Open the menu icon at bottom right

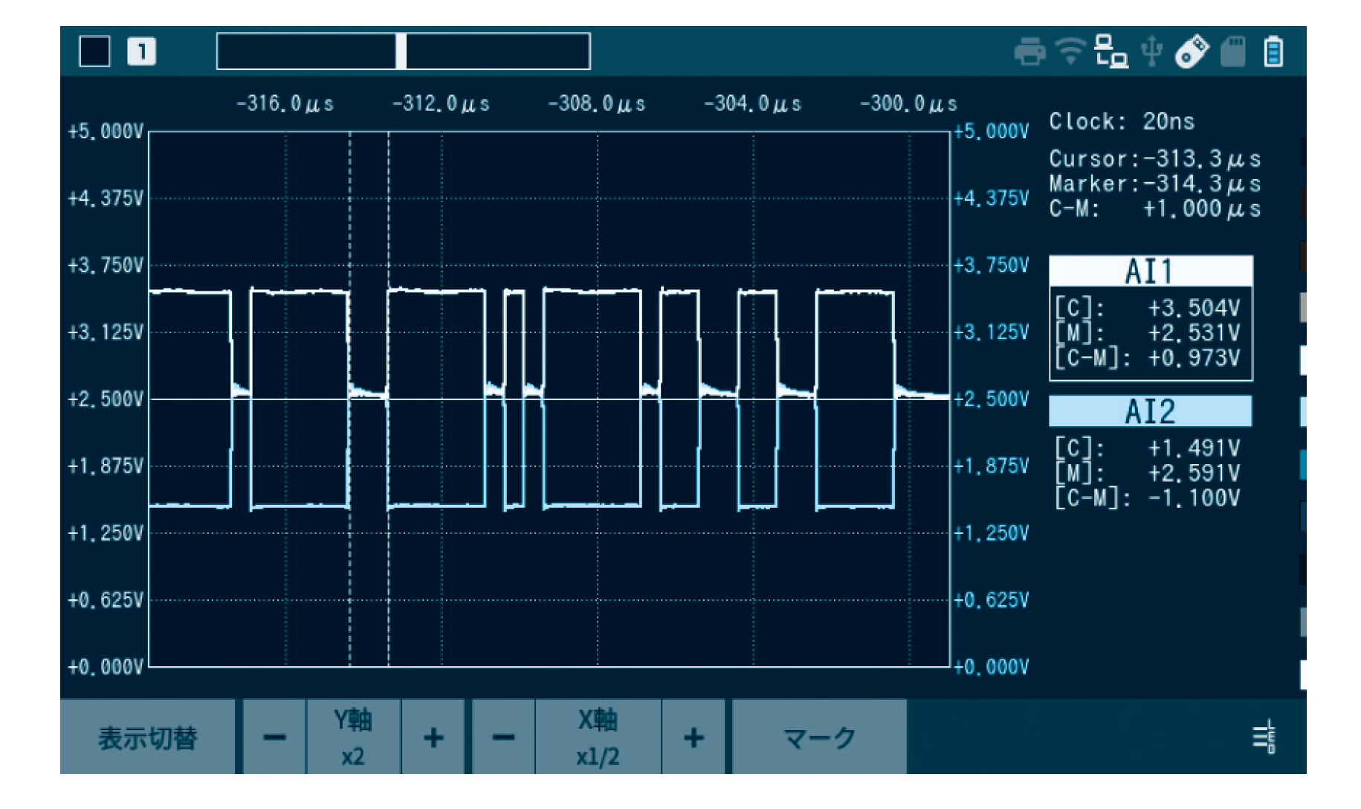[x=1264, y=737]
